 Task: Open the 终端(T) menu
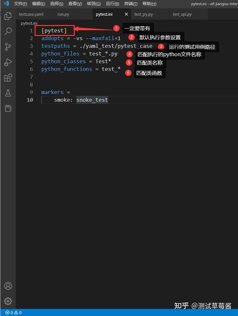(131, 4)
